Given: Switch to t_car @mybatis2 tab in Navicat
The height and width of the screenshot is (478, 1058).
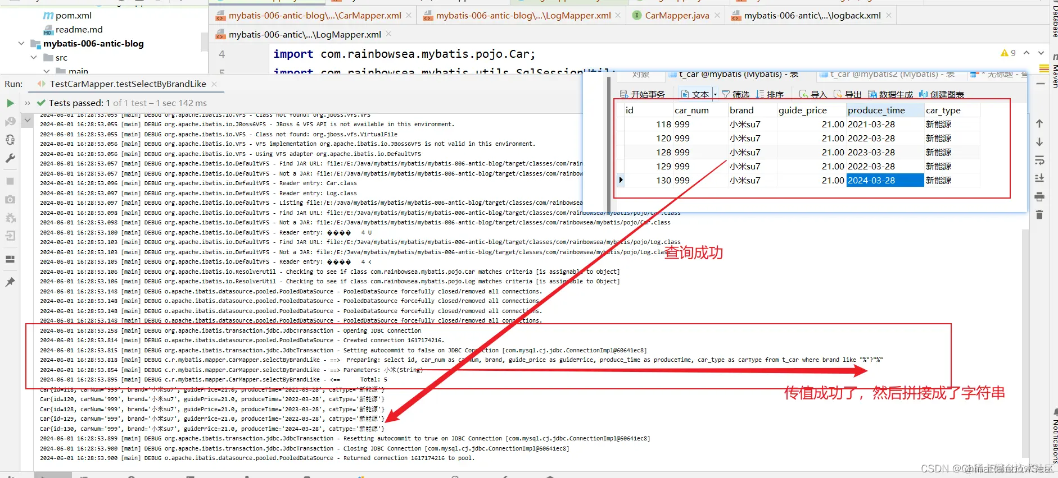Looking at the screenshot, I should 887,74.
